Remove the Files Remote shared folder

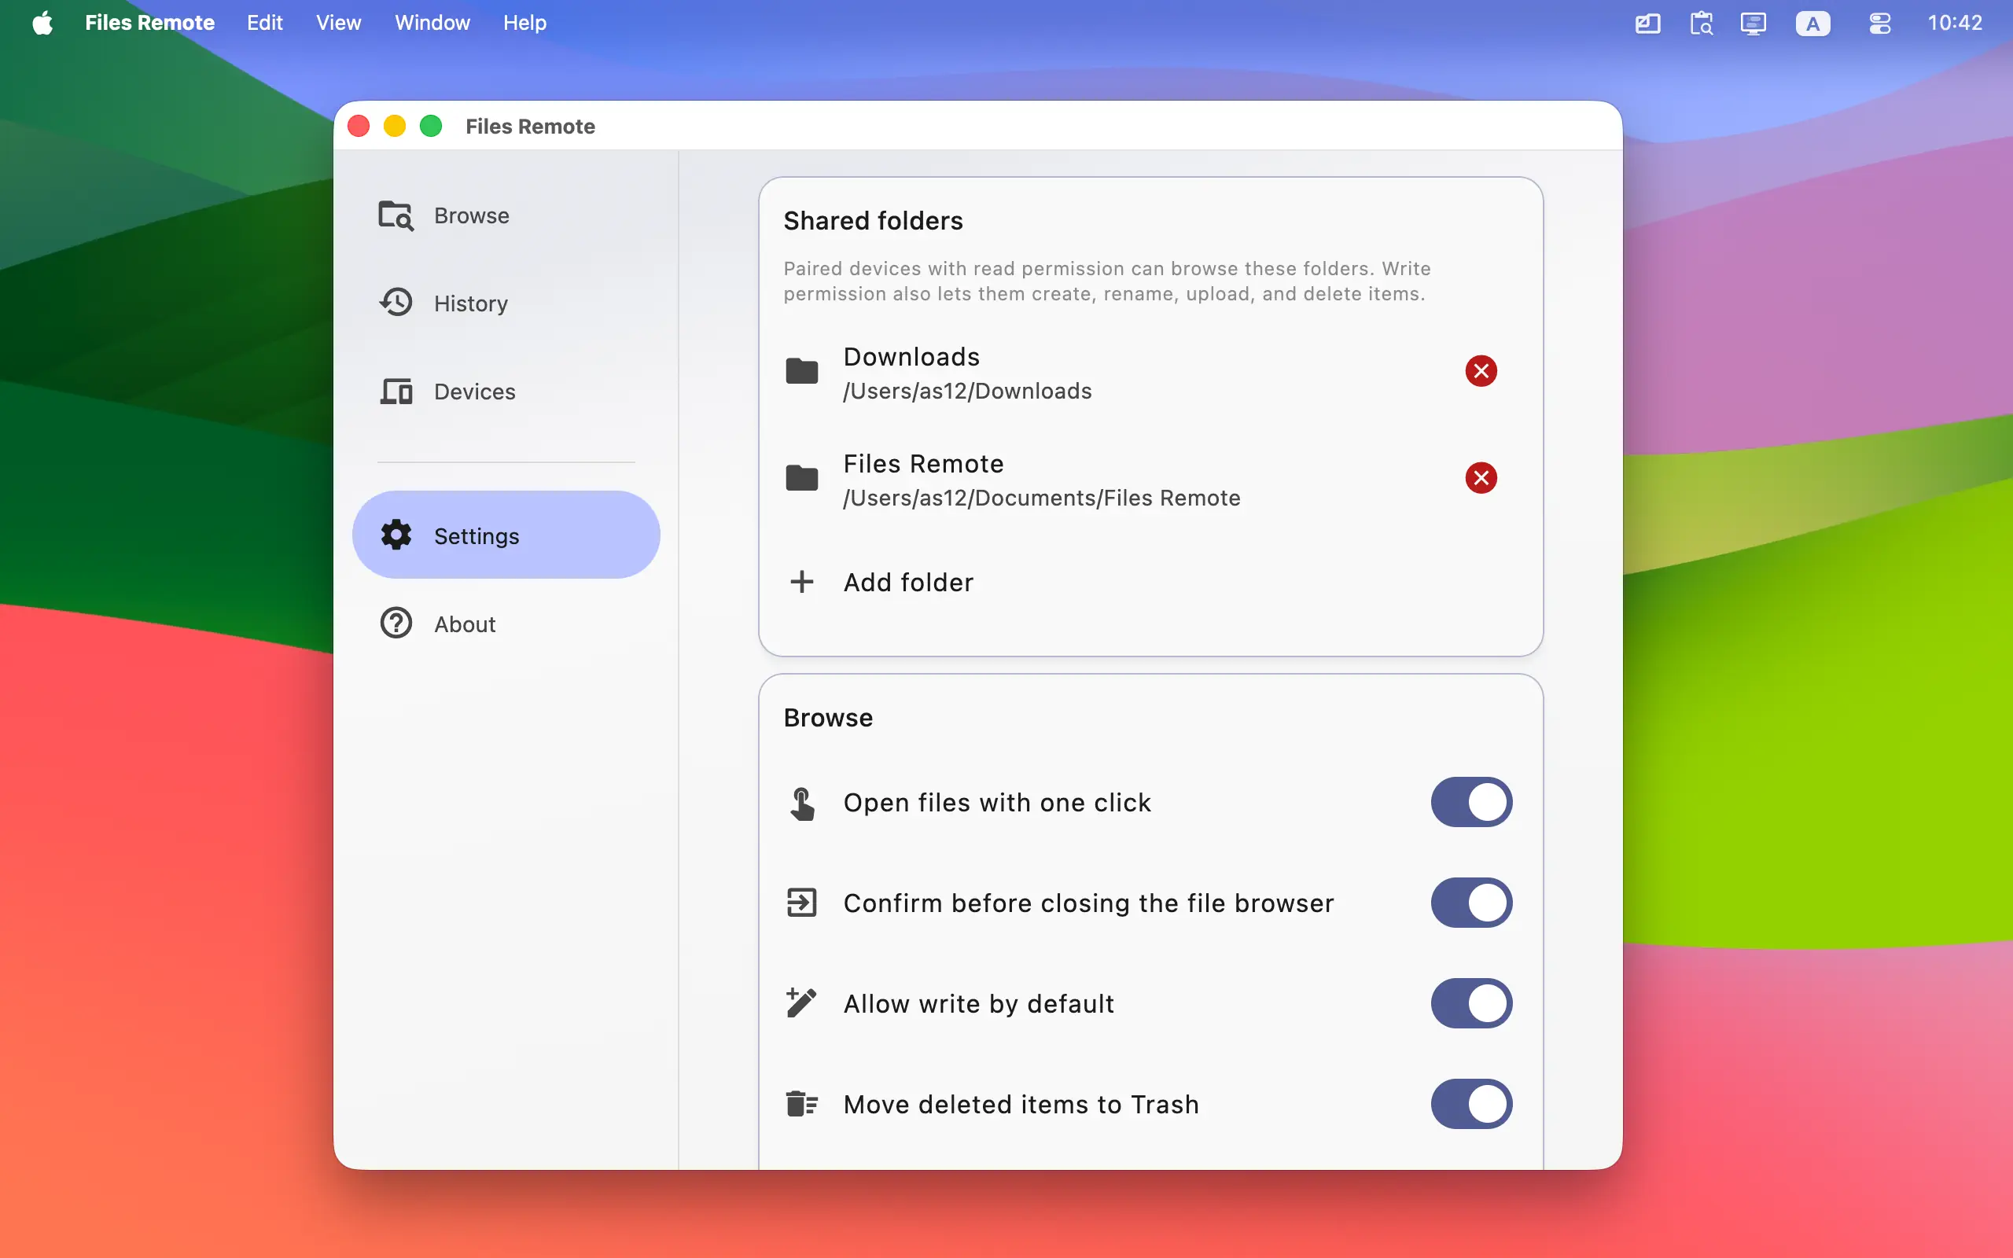pyautogui.click(x=1481, y=477)
